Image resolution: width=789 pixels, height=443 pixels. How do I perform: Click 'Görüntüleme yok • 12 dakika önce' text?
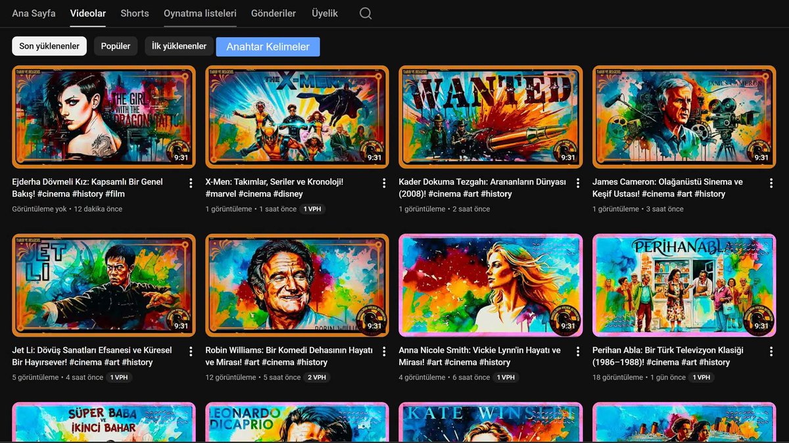click(x=67, y=209)
